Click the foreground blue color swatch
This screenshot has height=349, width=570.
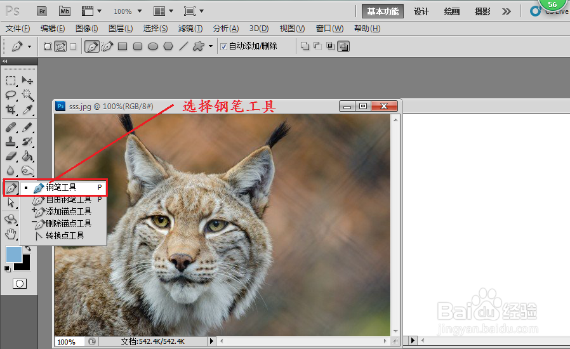(x=13, y=254)
